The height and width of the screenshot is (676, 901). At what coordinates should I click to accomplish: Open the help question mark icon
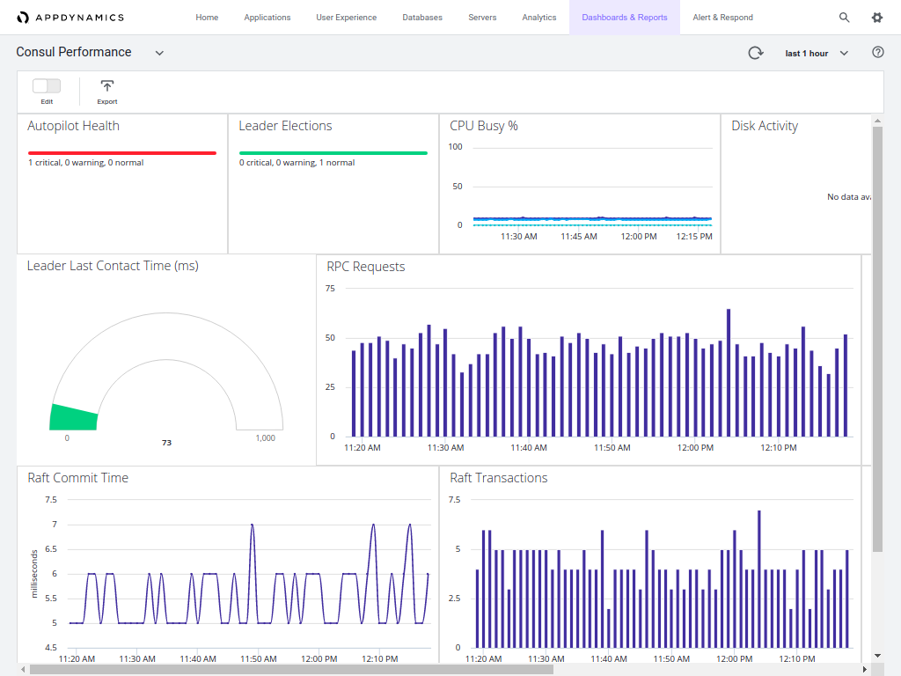(x=877, y=52)
